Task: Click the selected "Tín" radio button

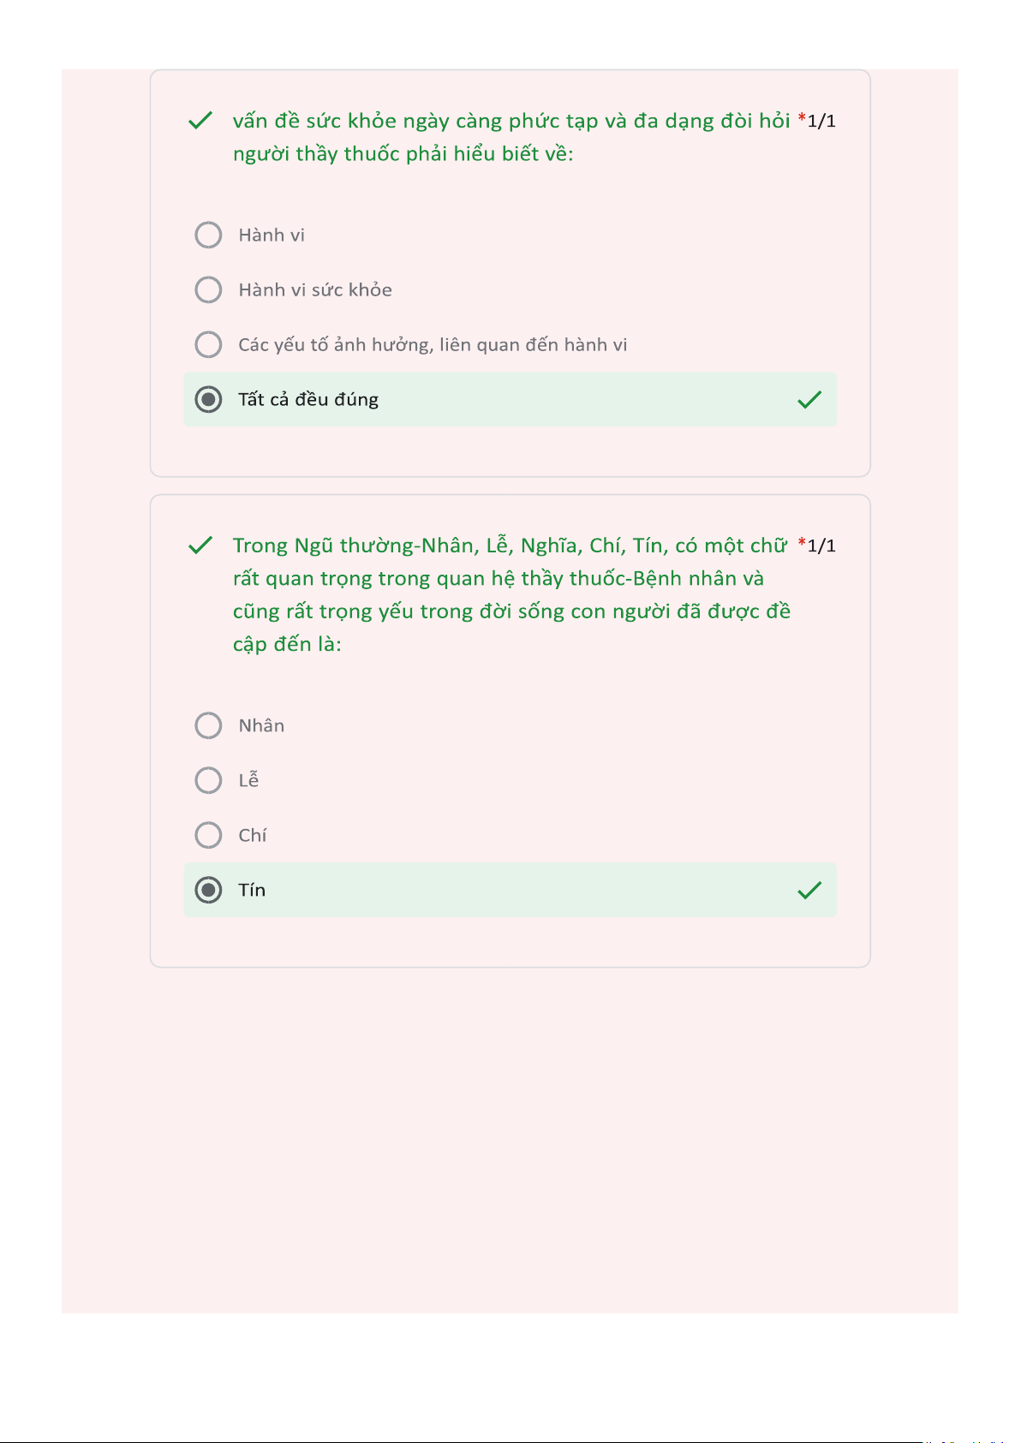Action: pos(208,891)
